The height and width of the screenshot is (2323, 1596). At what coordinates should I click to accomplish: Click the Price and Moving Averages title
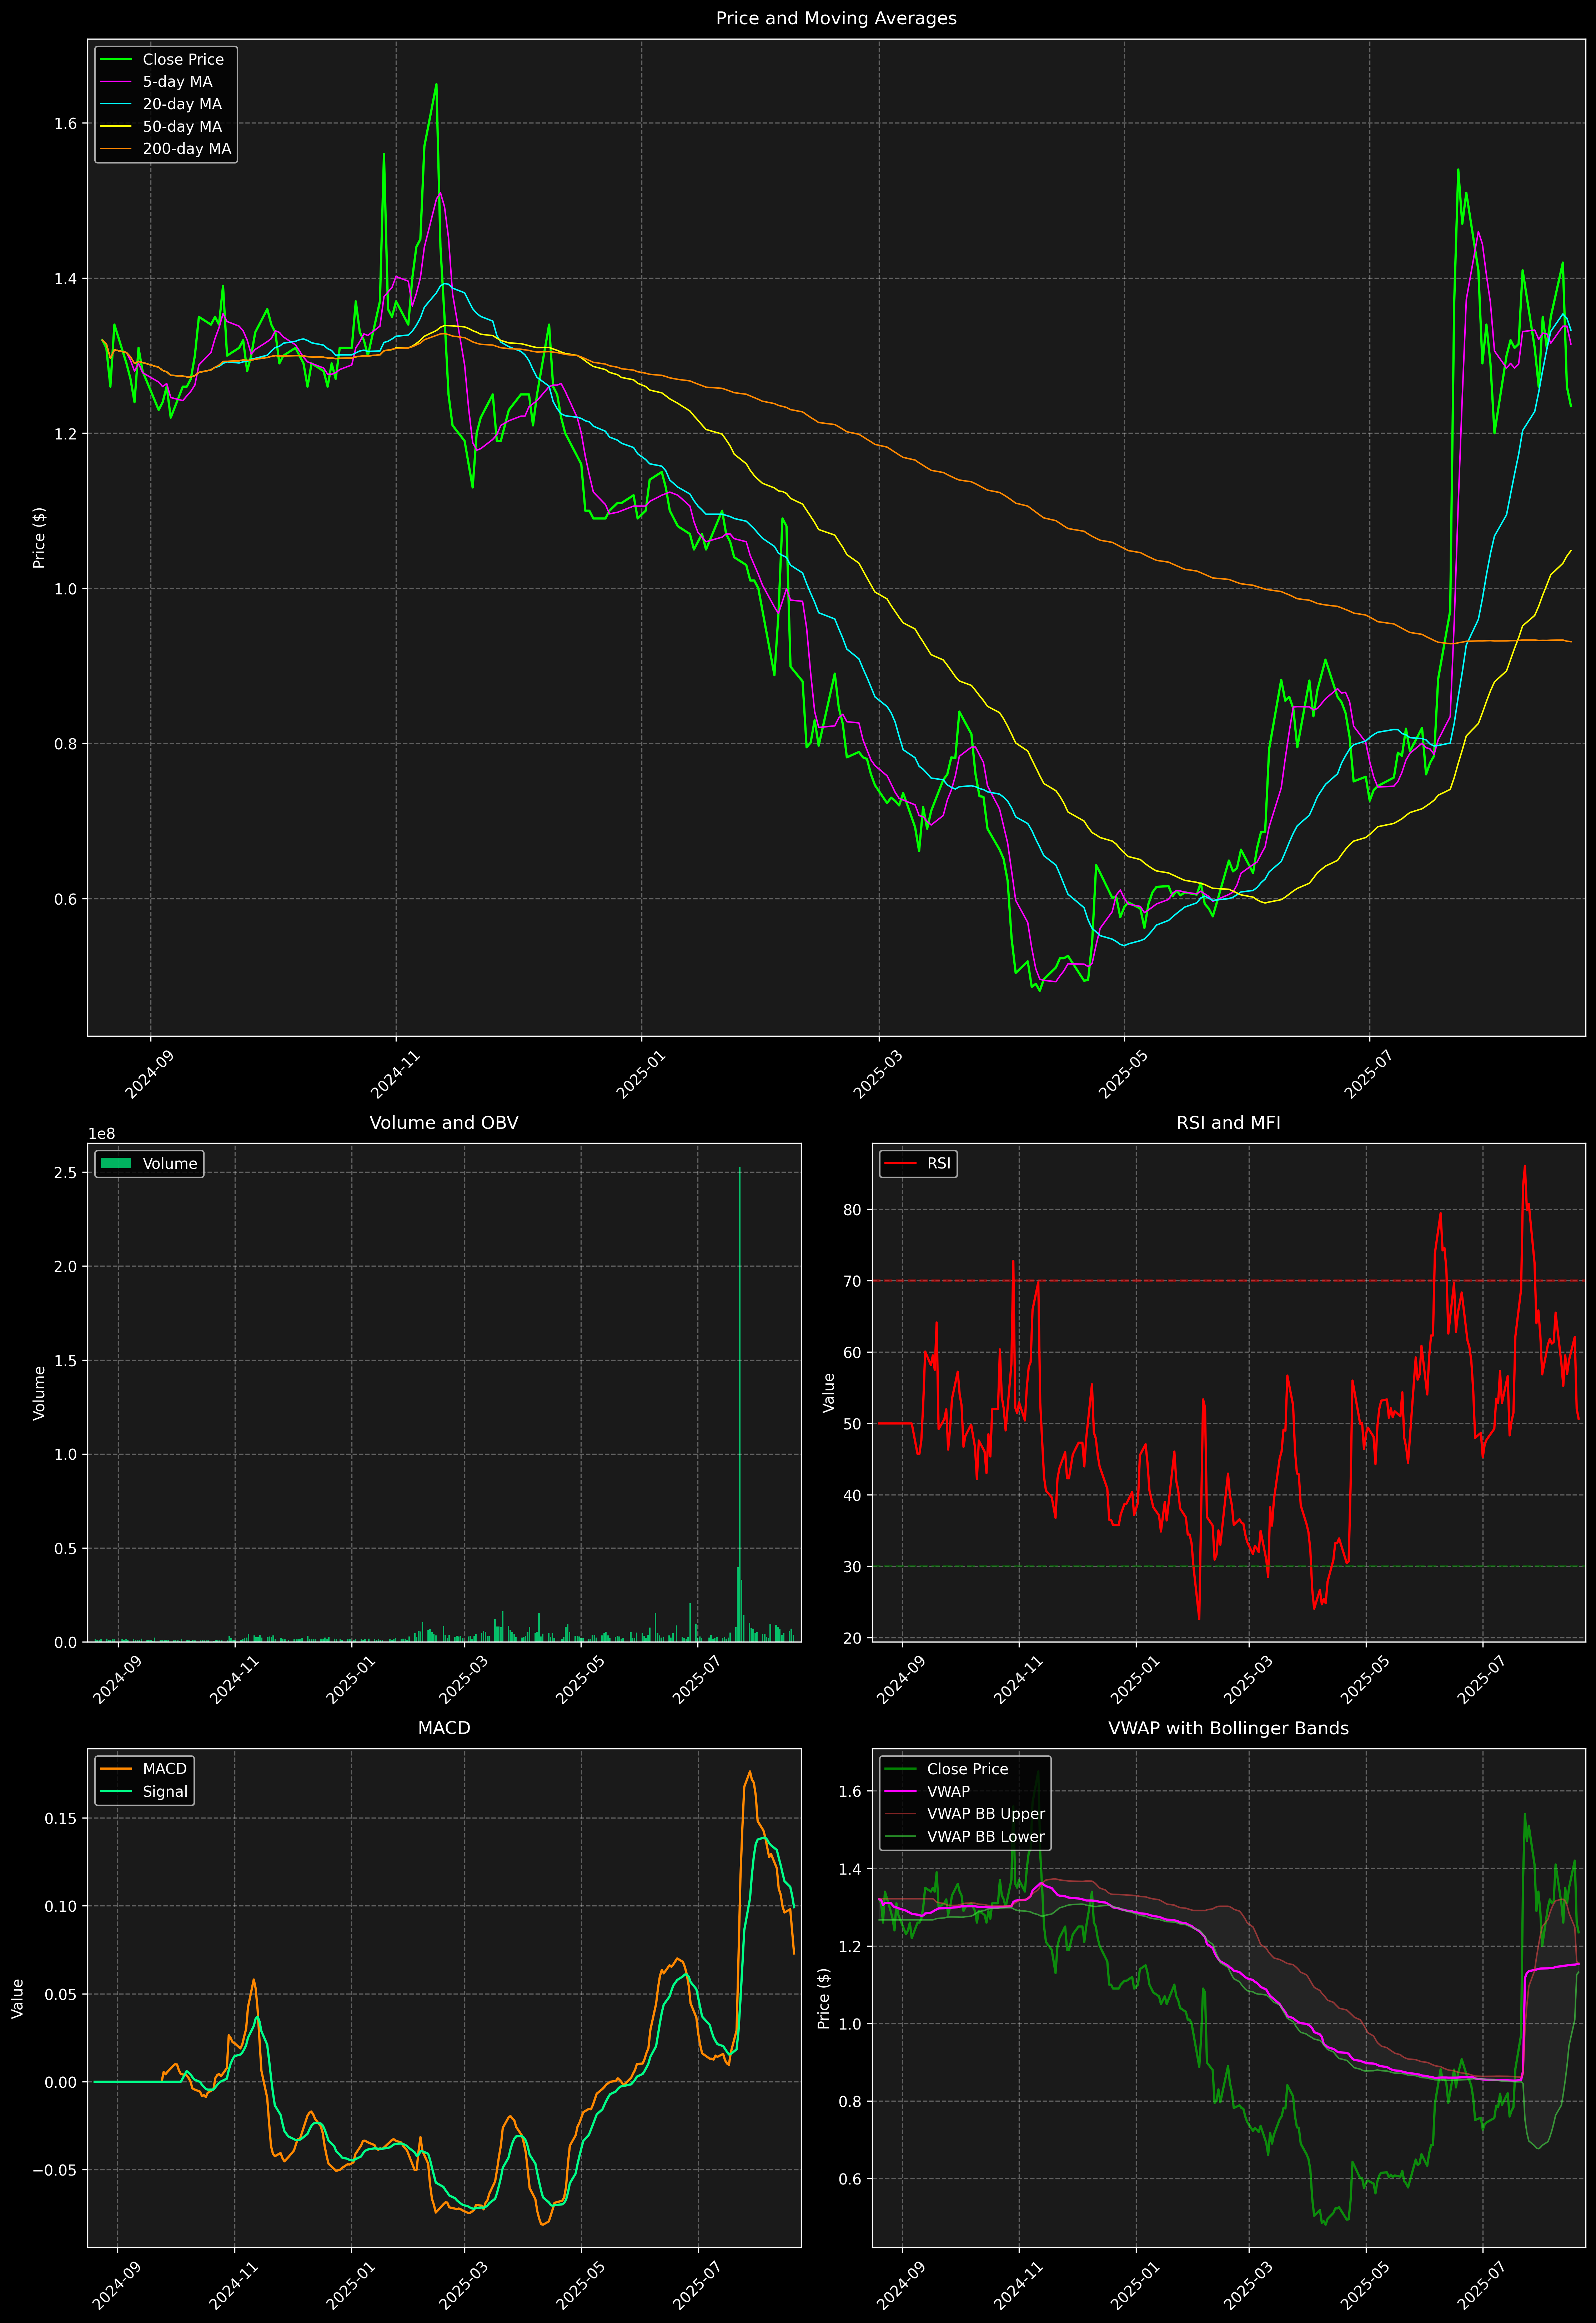pyautogui.click(x=836, y=18)
